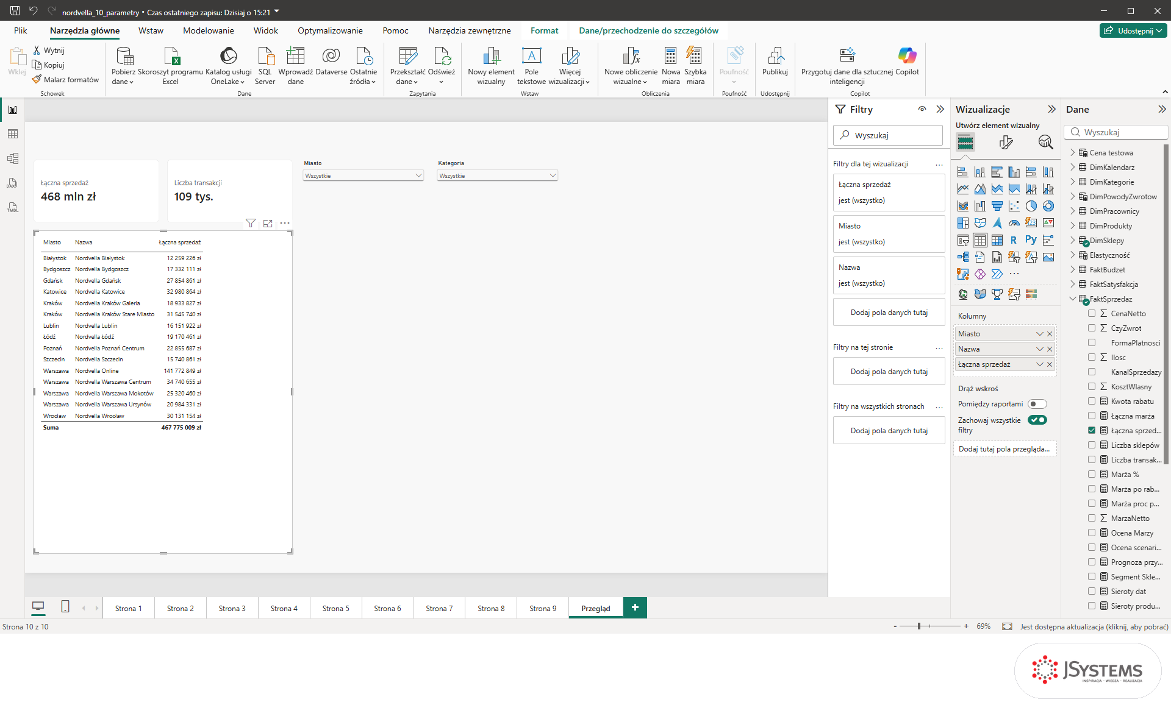This screenshot has width=1171, height=708.
Task: Save the report with the save icon
Action: [15, 10]
